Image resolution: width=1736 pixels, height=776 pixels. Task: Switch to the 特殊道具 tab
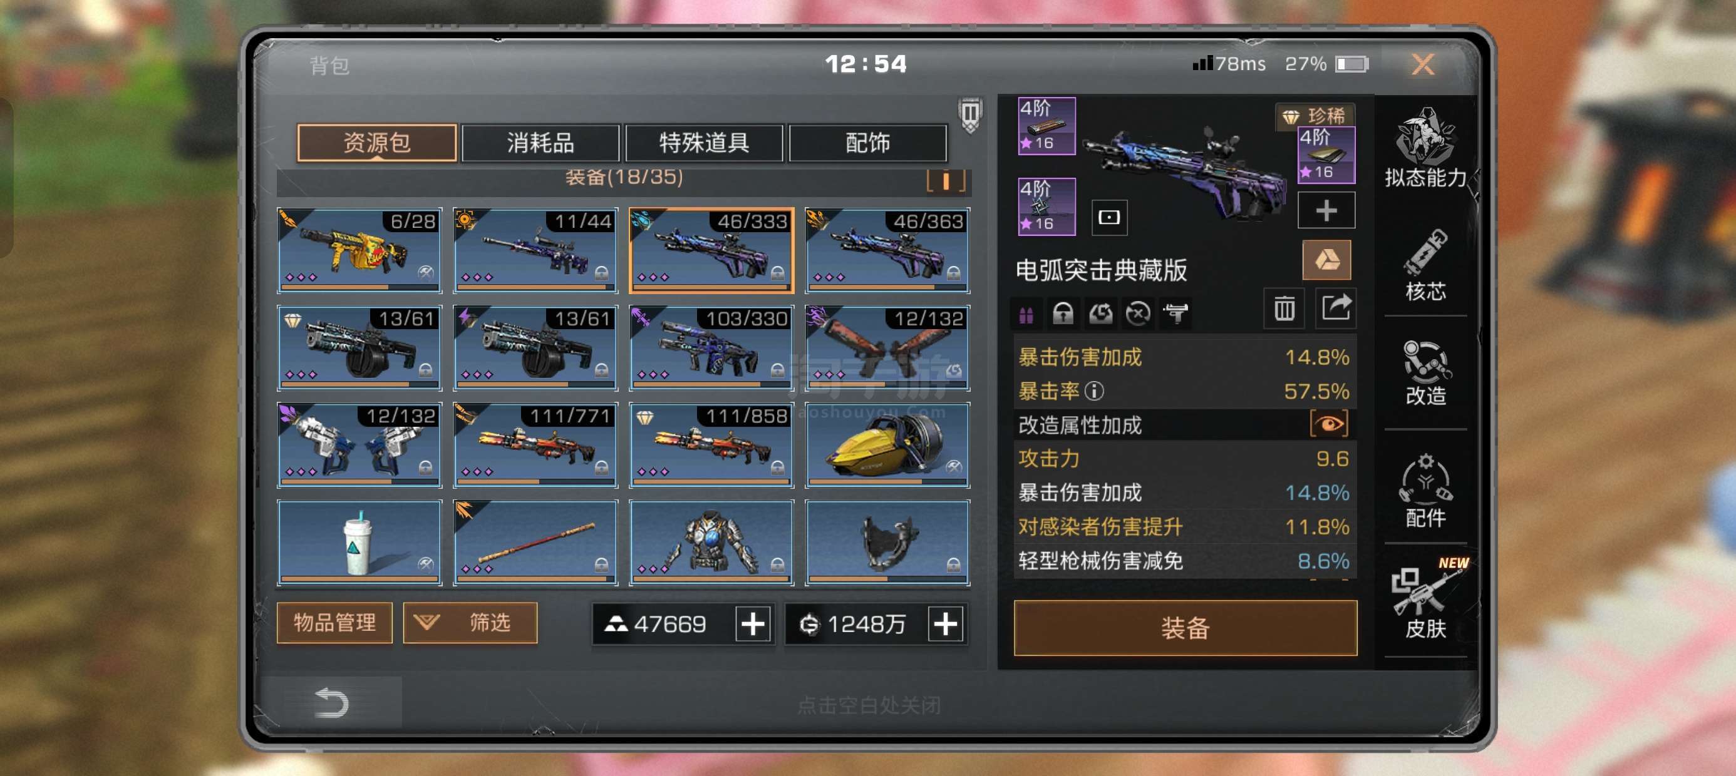(705, 143)
